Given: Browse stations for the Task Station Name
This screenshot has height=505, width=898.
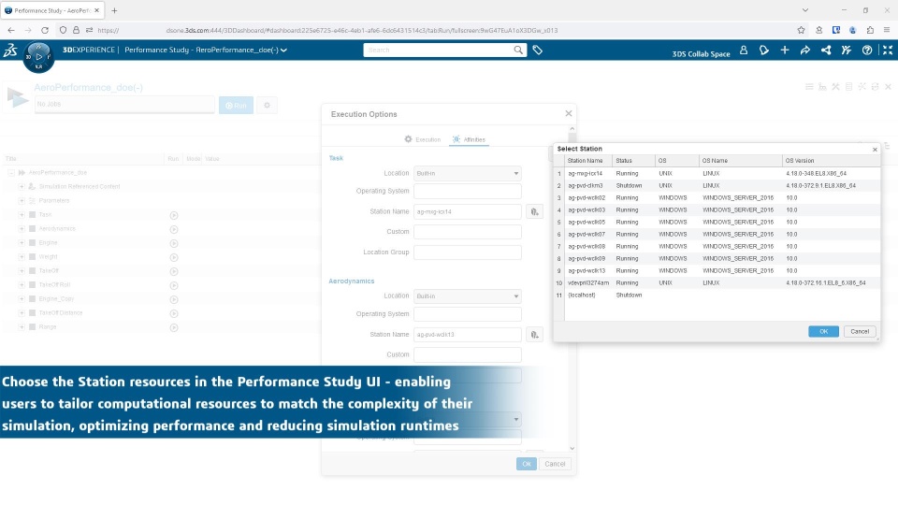Looking at the screenshot, I should (534, 212).
